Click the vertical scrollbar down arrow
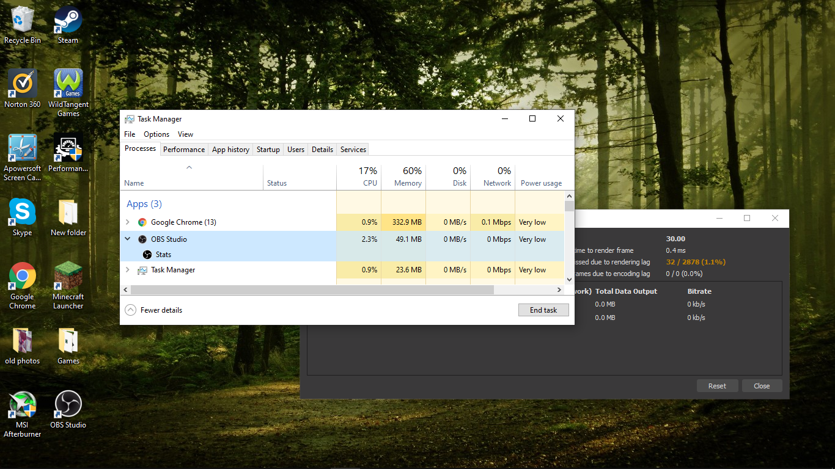The height and width of the screenshot is (469, 835). (x=570, y=280)
